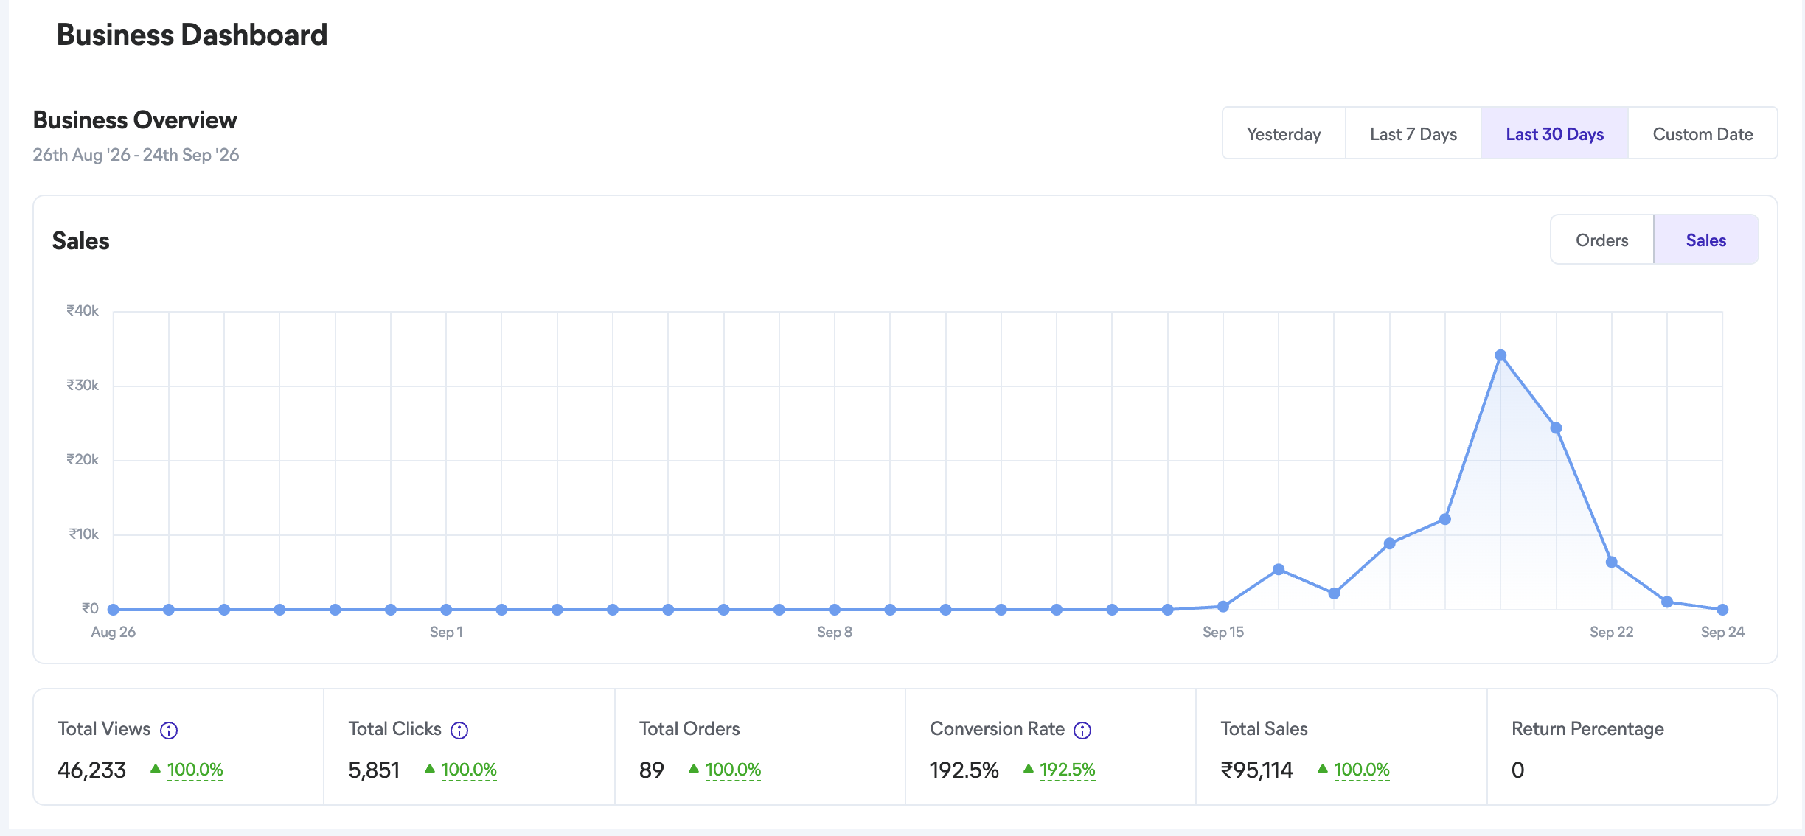
Task: Select the Last 30 Days tab
Action: click(1554, 133)
